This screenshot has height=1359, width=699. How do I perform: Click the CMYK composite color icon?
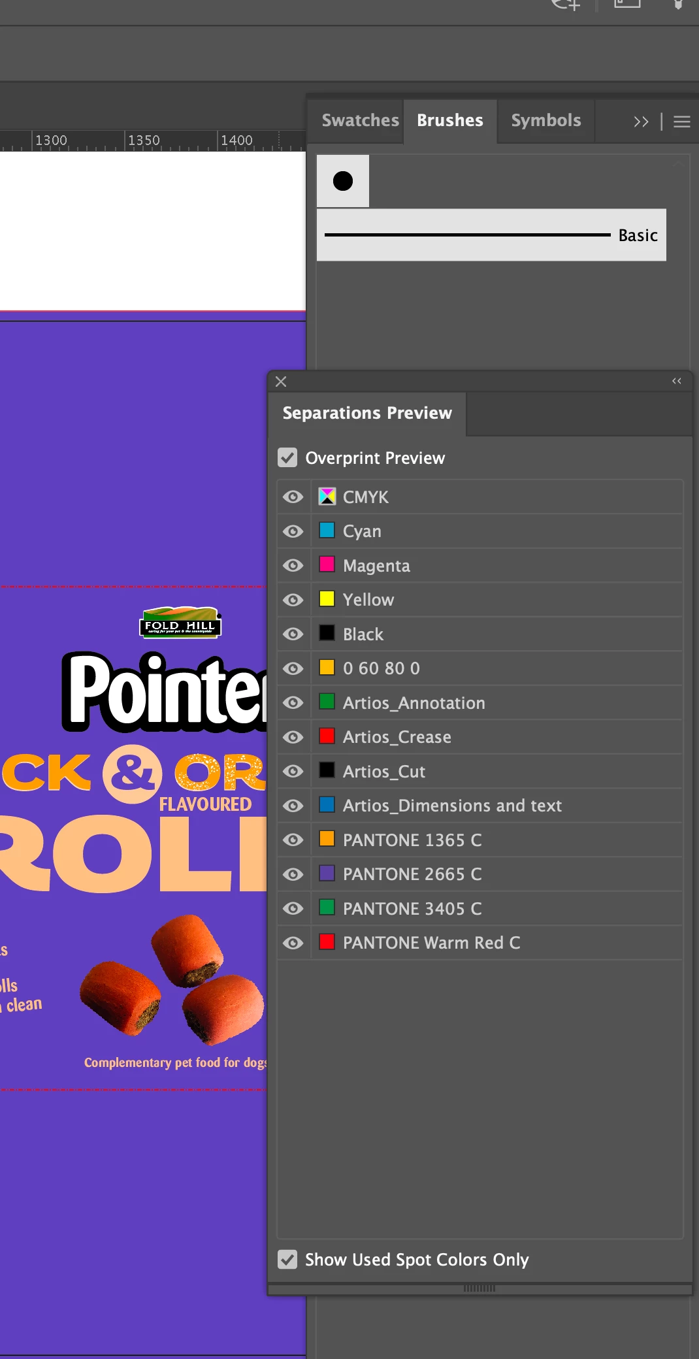[327, 497]
